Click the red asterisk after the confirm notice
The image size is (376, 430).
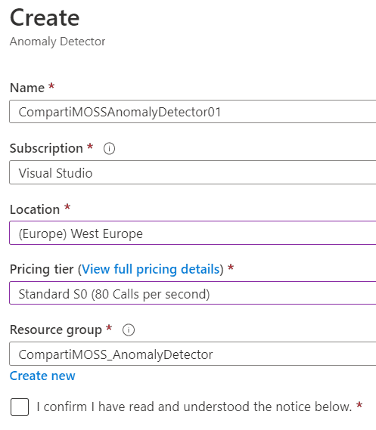coord(359,405)
